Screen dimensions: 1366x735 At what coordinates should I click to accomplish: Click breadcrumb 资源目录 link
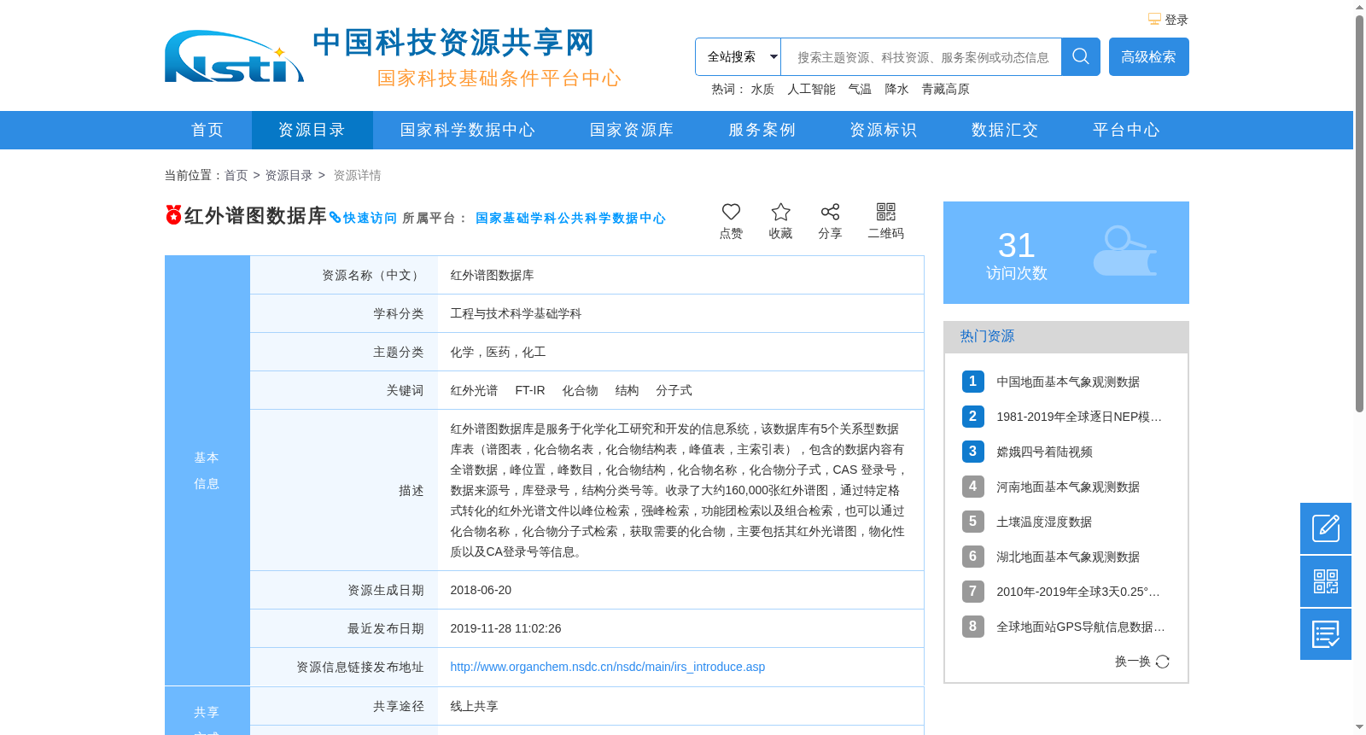point(289,175)
